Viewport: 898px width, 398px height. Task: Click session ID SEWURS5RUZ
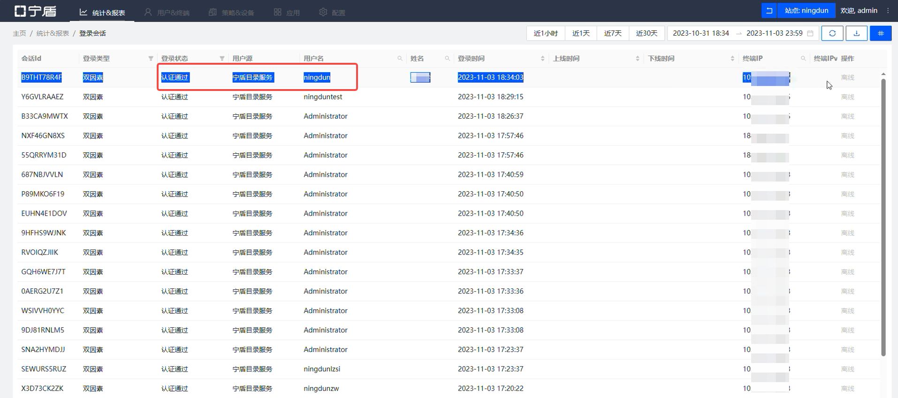(x=44, y=369)
